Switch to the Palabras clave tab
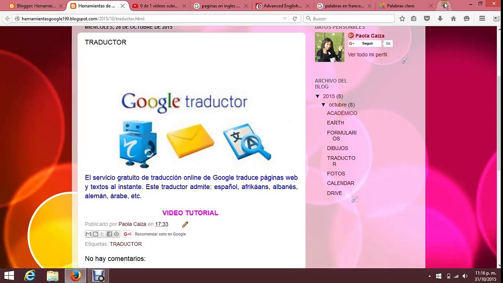This screenshot has width=503, height=283. 406,6
